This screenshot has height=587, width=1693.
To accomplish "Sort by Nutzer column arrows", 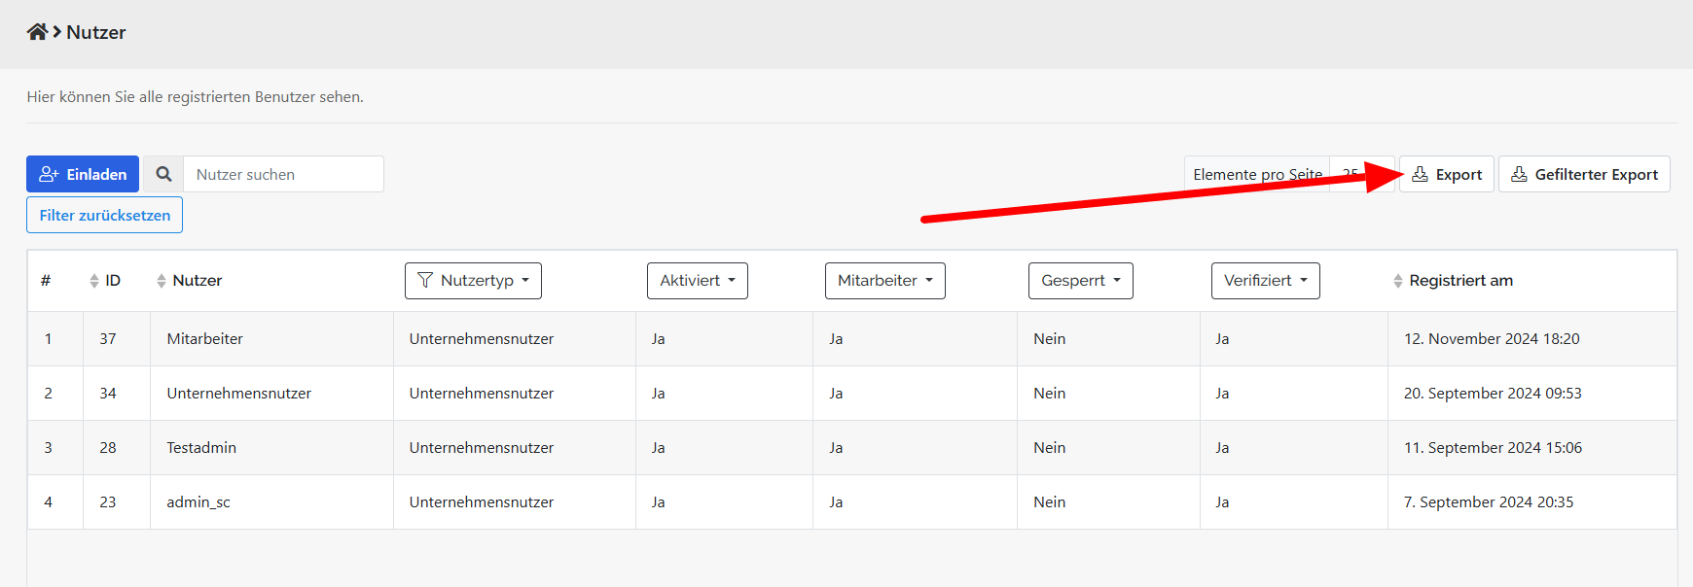I will (x=162, y=281).
